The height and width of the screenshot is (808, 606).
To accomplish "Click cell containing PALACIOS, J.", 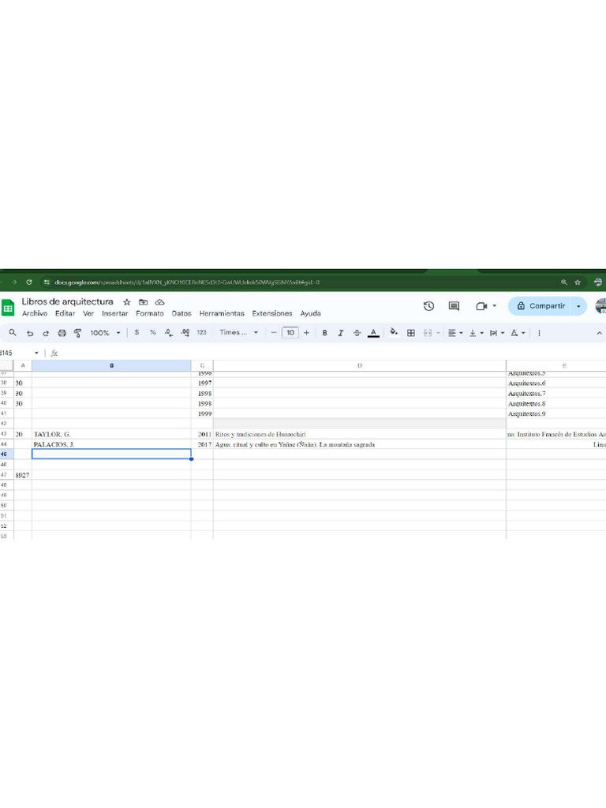I will coord(110,445).
